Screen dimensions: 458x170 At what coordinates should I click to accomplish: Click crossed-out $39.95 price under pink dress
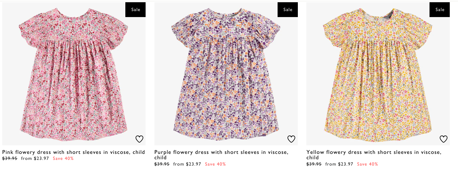coord(10,159)
